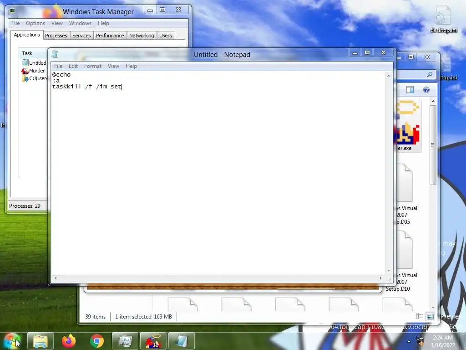466x350 pixels.
Task: Select Murder task in Task Manager
Action: click(34, 71)
